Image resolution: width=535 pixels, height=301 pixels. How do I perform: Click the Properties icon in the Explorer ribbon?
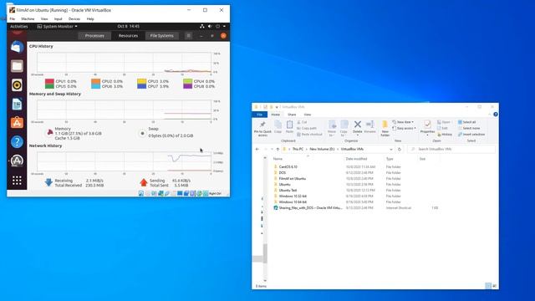click(x=427, y=125)
